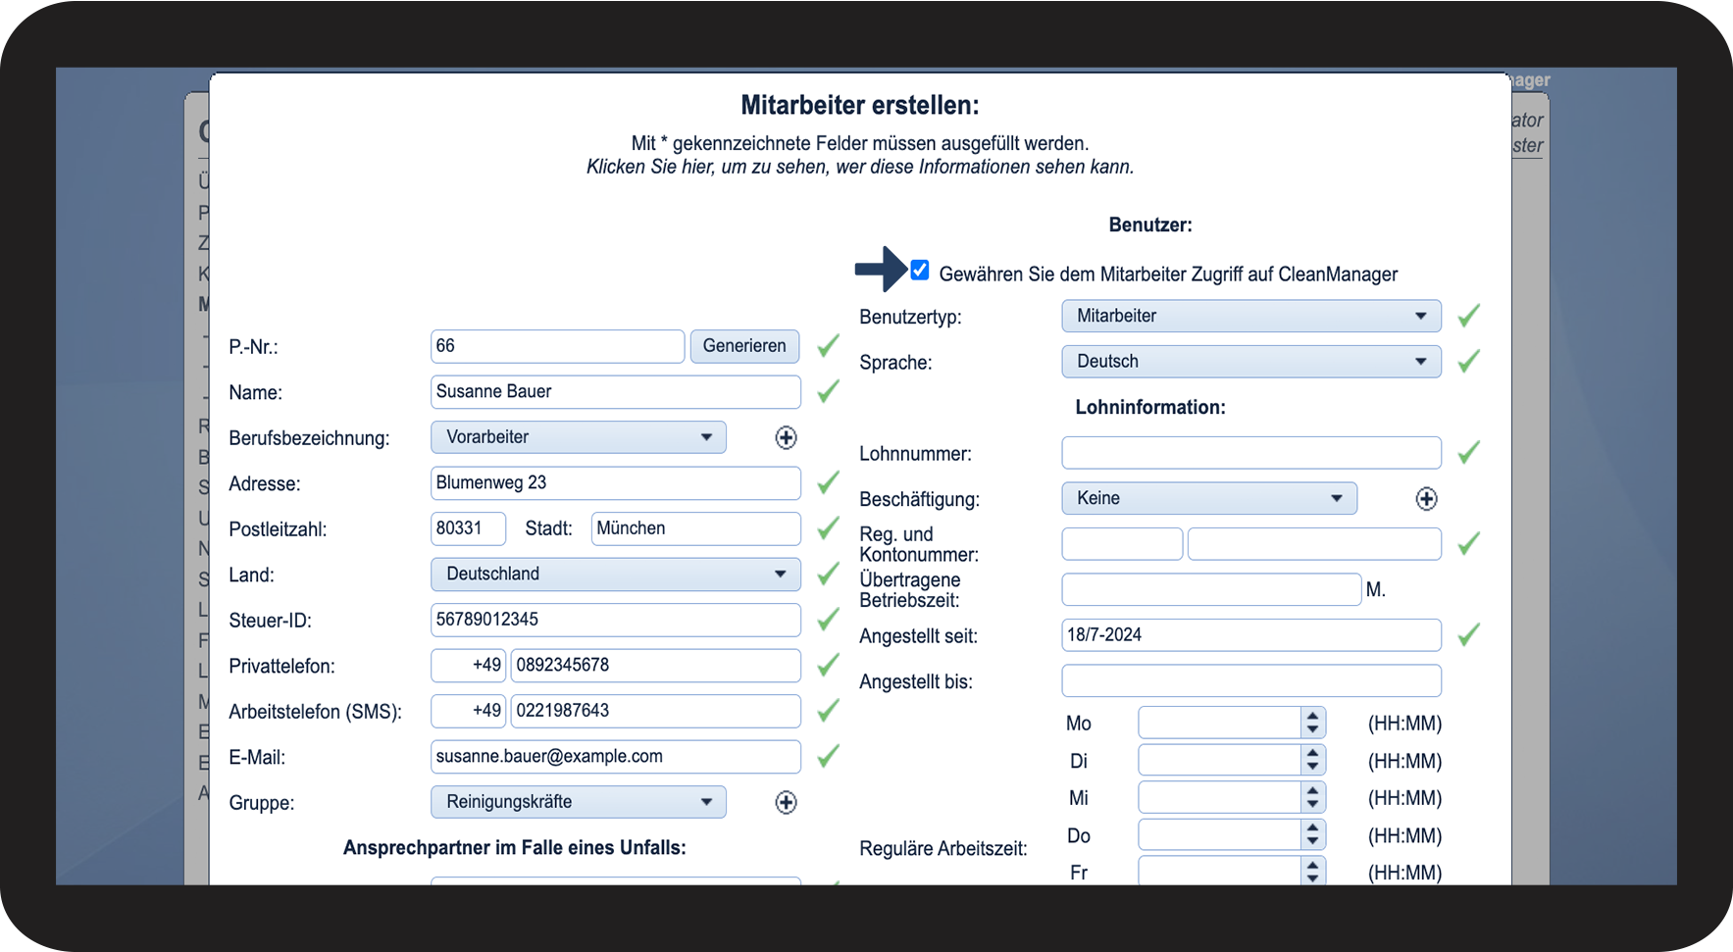Click green checkmark beside Benutzertyp dropdown
The height and width of the screenshot is (952, 1733).
(x=1468, y=317)
